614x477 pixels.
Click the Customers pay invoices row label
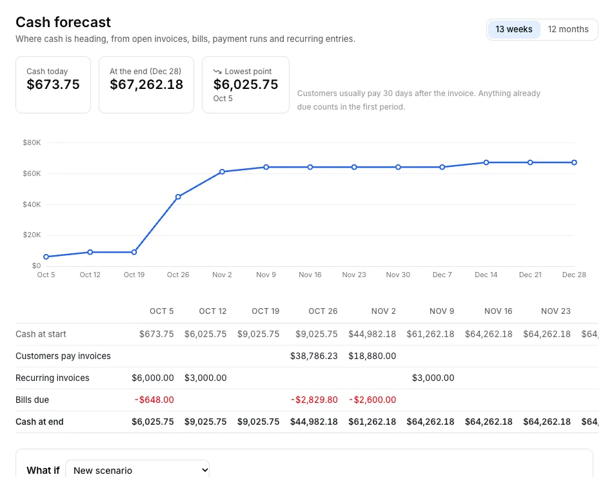tap(63, 356)
